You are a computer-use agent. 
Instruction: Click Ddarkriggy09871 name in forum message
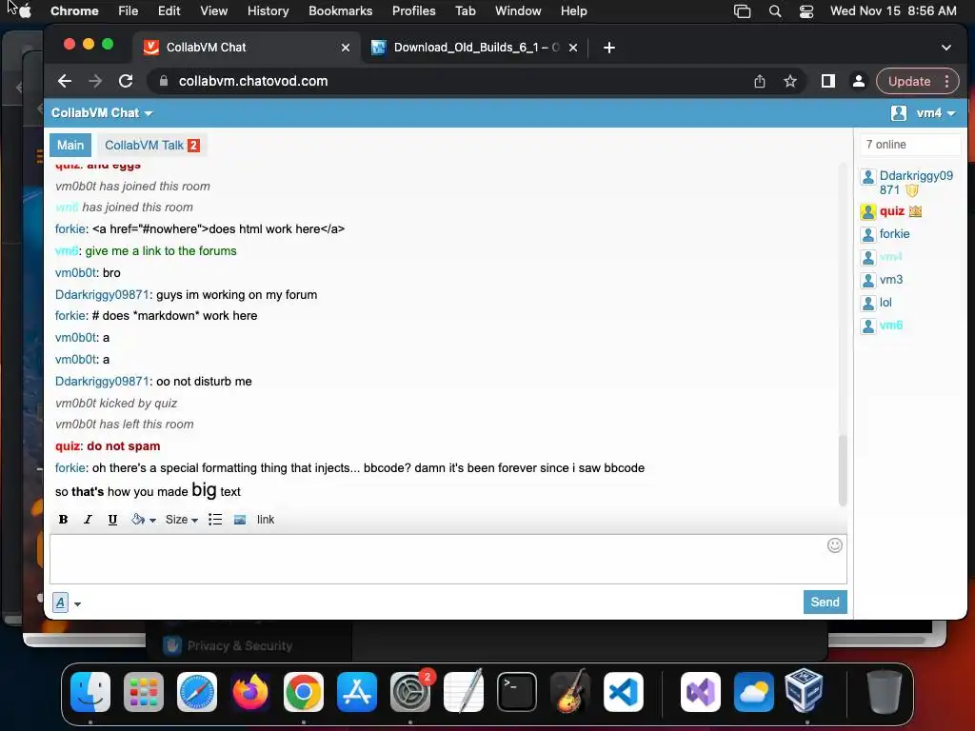[102, 295]
